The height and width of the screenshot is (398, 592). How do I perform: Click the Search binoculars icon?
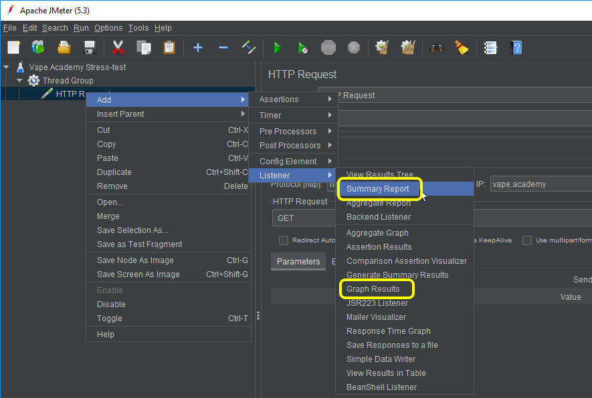click(437, 47)
